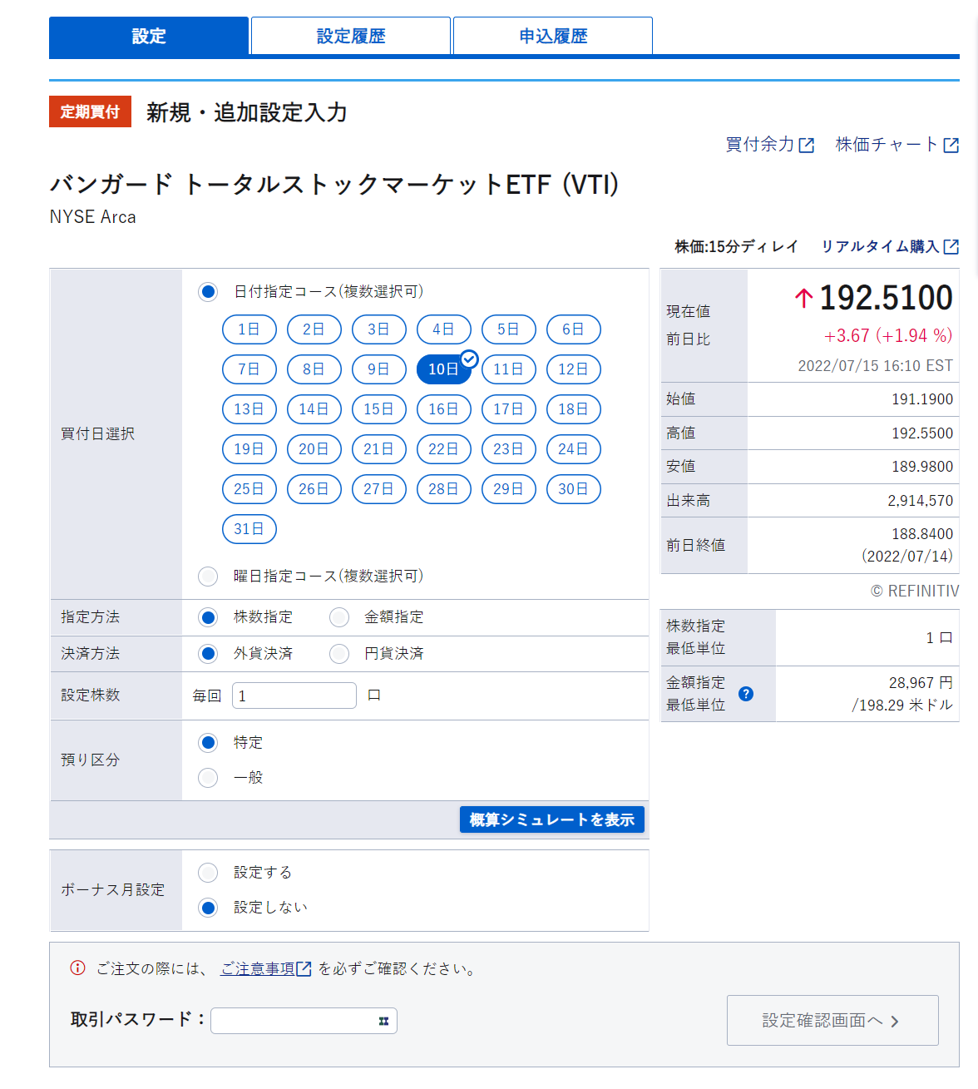Select 曜日指定コース radio button
Image resolution: width=978 pixels, height=1089 pixels.
tap(208, 577)
